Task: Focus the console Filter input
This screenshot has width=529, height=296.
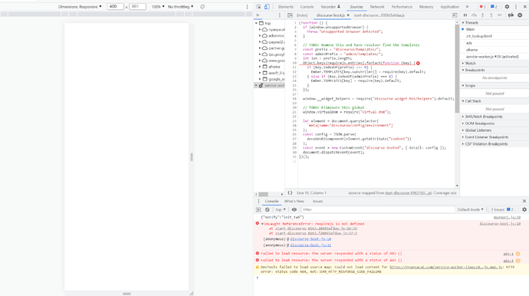Action: pos(378,209)
